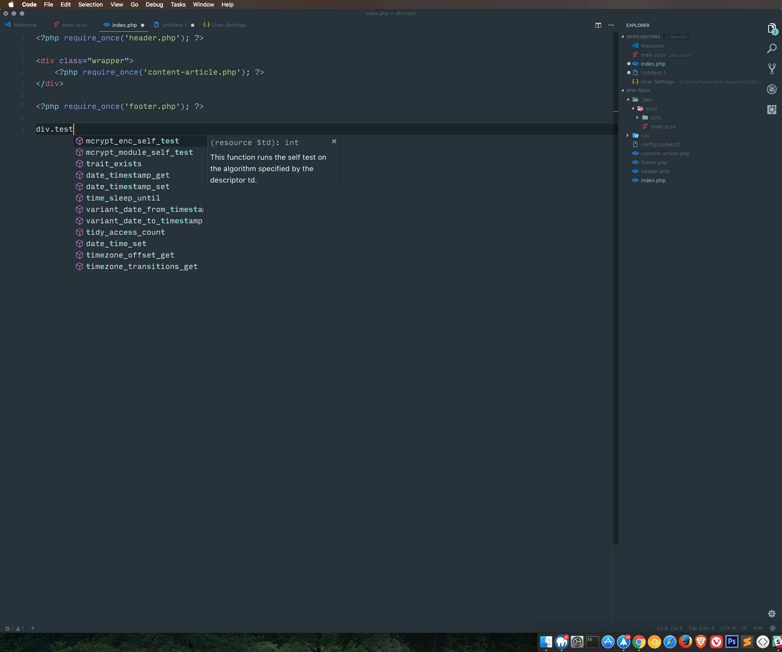This screenshot has height=652, width=782.
Task: Open the Terminal app in the Dock
Action: [x=593, y=642]
